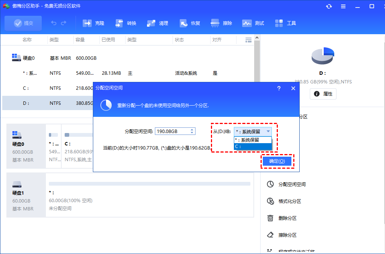The height and width of the screenshot is (254, 385).
Task: Click the 克隆 (Clone) toolbar icon
Action: click(x=93, y=23)
